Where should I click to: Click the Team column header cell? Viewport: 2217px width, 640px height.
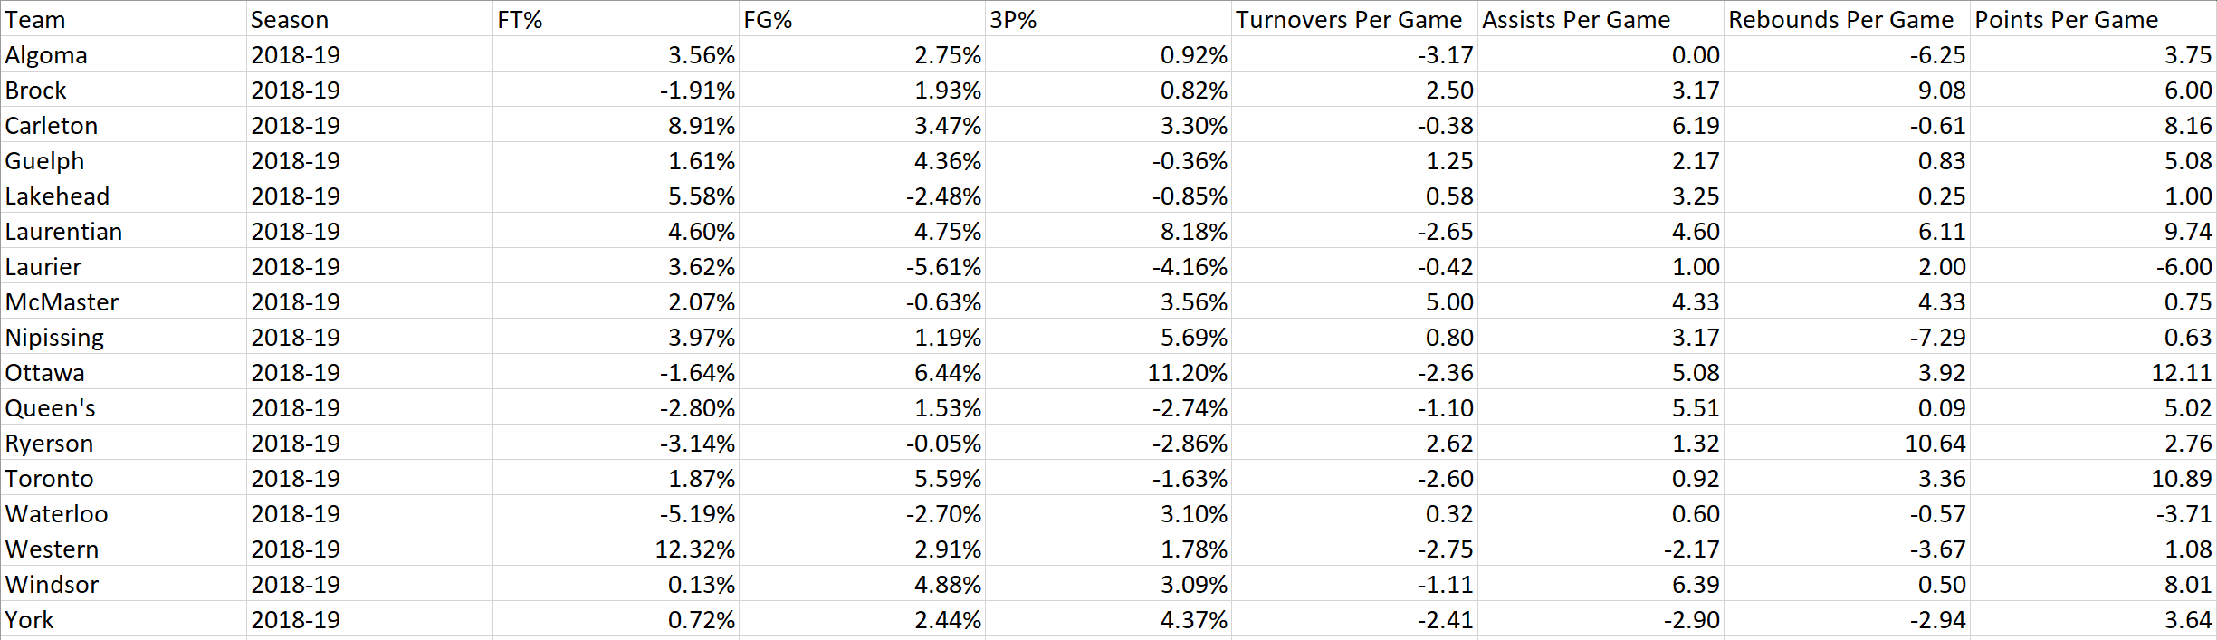tap(36, 20)
